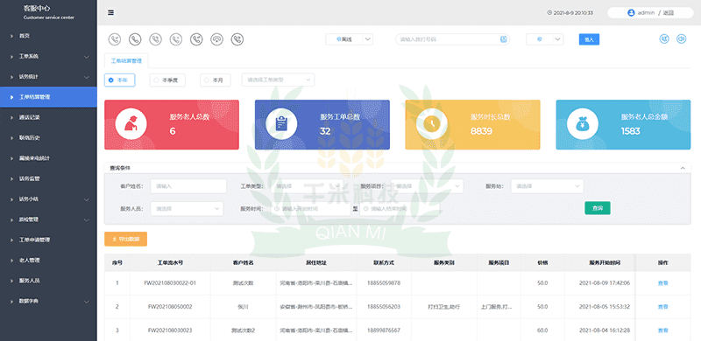Click the hang-up phone icon in the call toolbar
The width and height of the screenshot is (701, 341).
pyautogui.click(x=216, y=39)
